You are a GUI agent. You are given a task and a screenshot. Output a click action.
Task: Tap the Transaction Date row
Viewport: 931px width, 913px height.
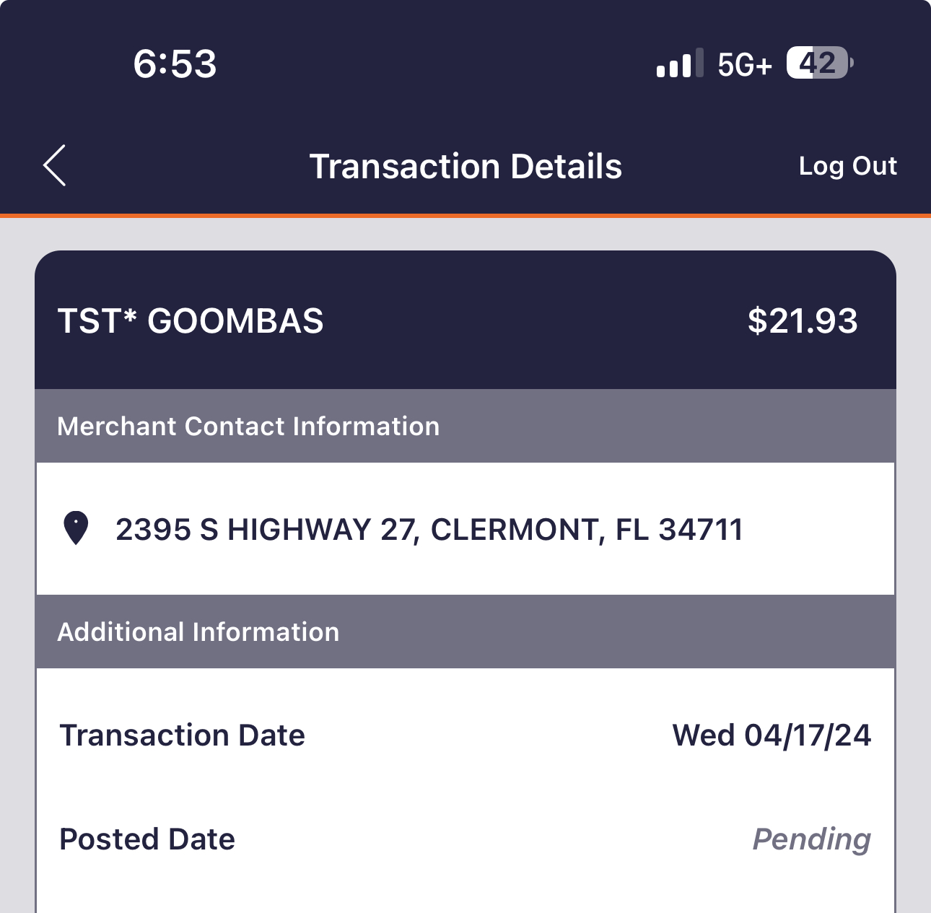coord(465,735)
